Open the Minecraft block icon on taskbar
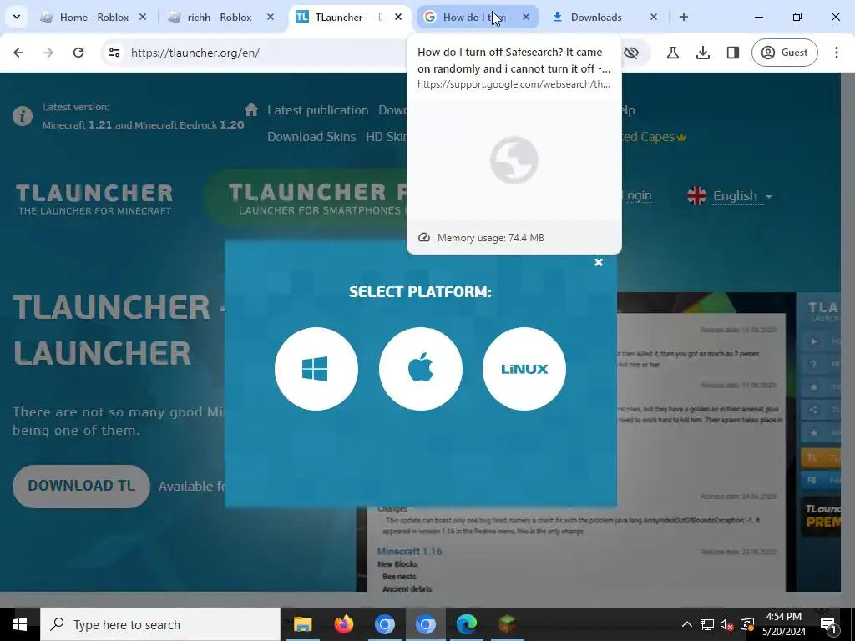The width and height of the screenshot is (855, 641). (507, 624)
